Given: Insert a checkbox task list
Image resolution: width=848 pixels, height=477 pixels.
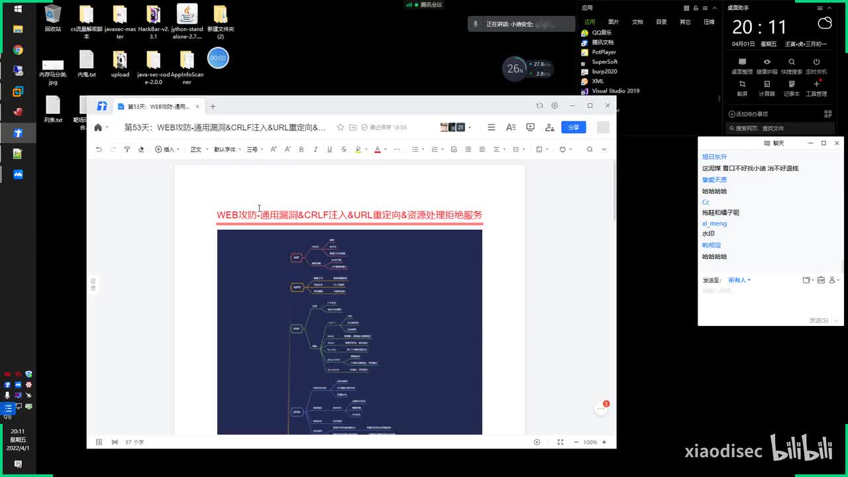Looking at the screenshot, I should point(454,150).
